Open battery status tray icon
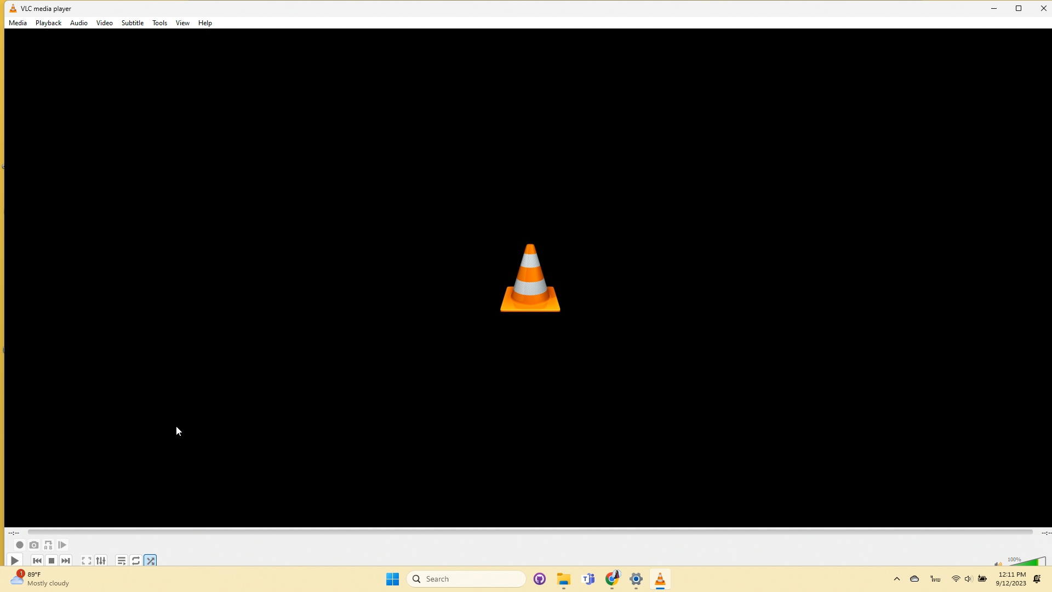Image resolution: width=1052 pixels, height=592 pixels. [x=982, y=579]
